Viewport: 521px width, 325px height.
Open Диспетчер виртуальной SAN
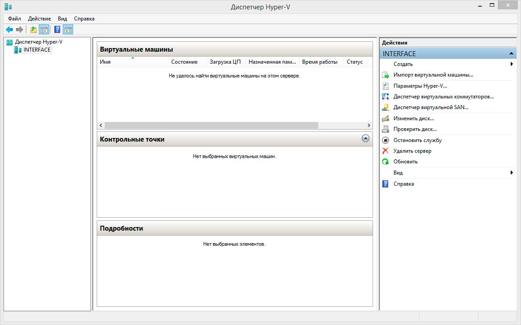[431, 107]
